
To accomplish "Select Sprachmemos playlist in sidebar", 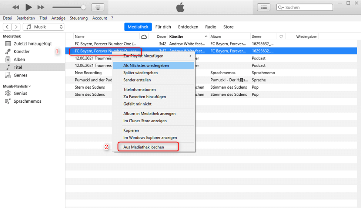I will pyautogui.click(x=27, y=101).
